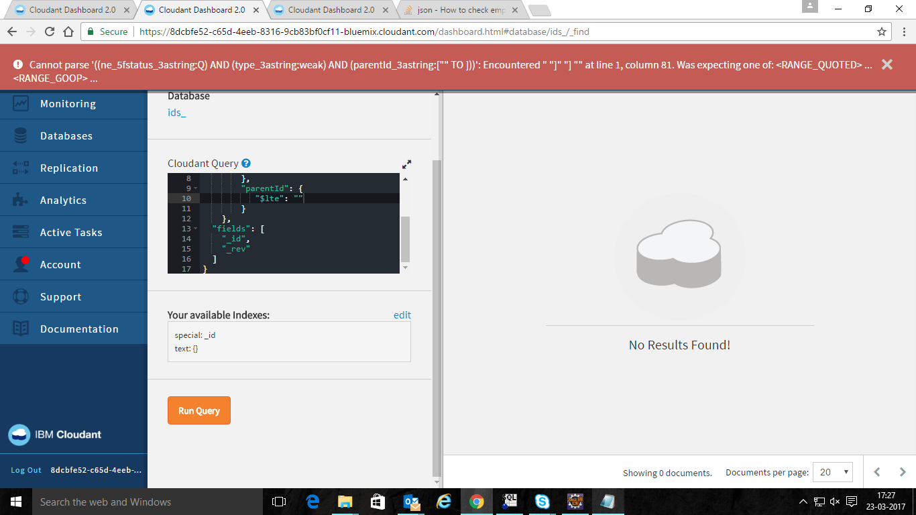Click the query editor scrollbar thumb
Viewport: 916px width, 515px height.
(405, 239)
